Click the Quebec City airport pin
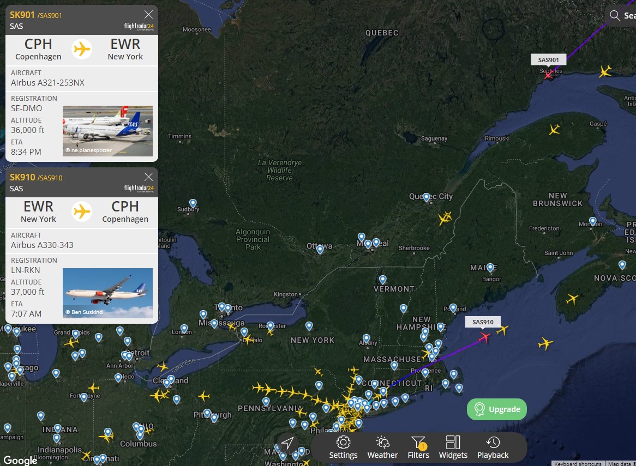The width and height of the screenshot is (636, 466). [427, 197]
